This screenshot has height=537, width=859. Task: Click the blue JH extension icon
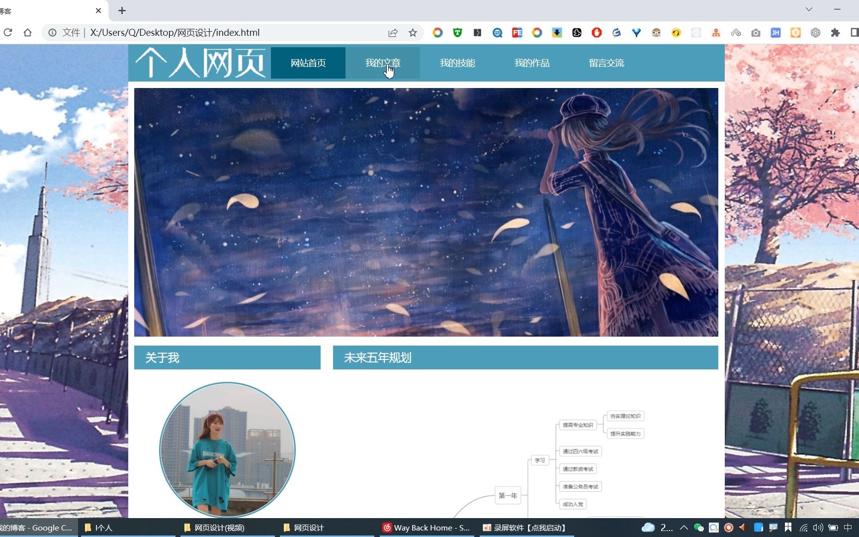tap(775, 33)
